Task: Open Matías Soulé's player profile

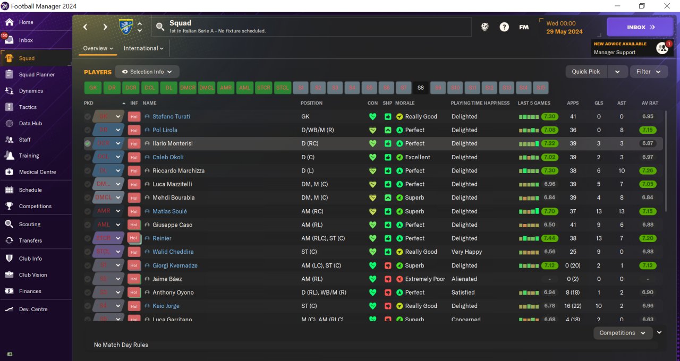Action: [x=169, y=211]
